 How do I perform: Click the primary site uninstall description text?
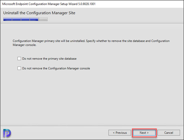click(x=91, y=43)
